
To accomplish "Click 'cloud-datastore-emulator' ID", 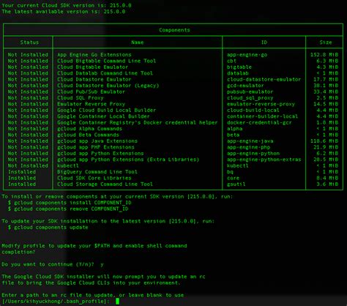I will point(264,79).
